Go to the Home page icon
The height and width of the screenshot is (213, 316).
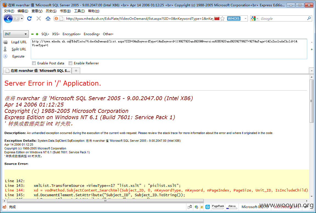pos(48,19)
